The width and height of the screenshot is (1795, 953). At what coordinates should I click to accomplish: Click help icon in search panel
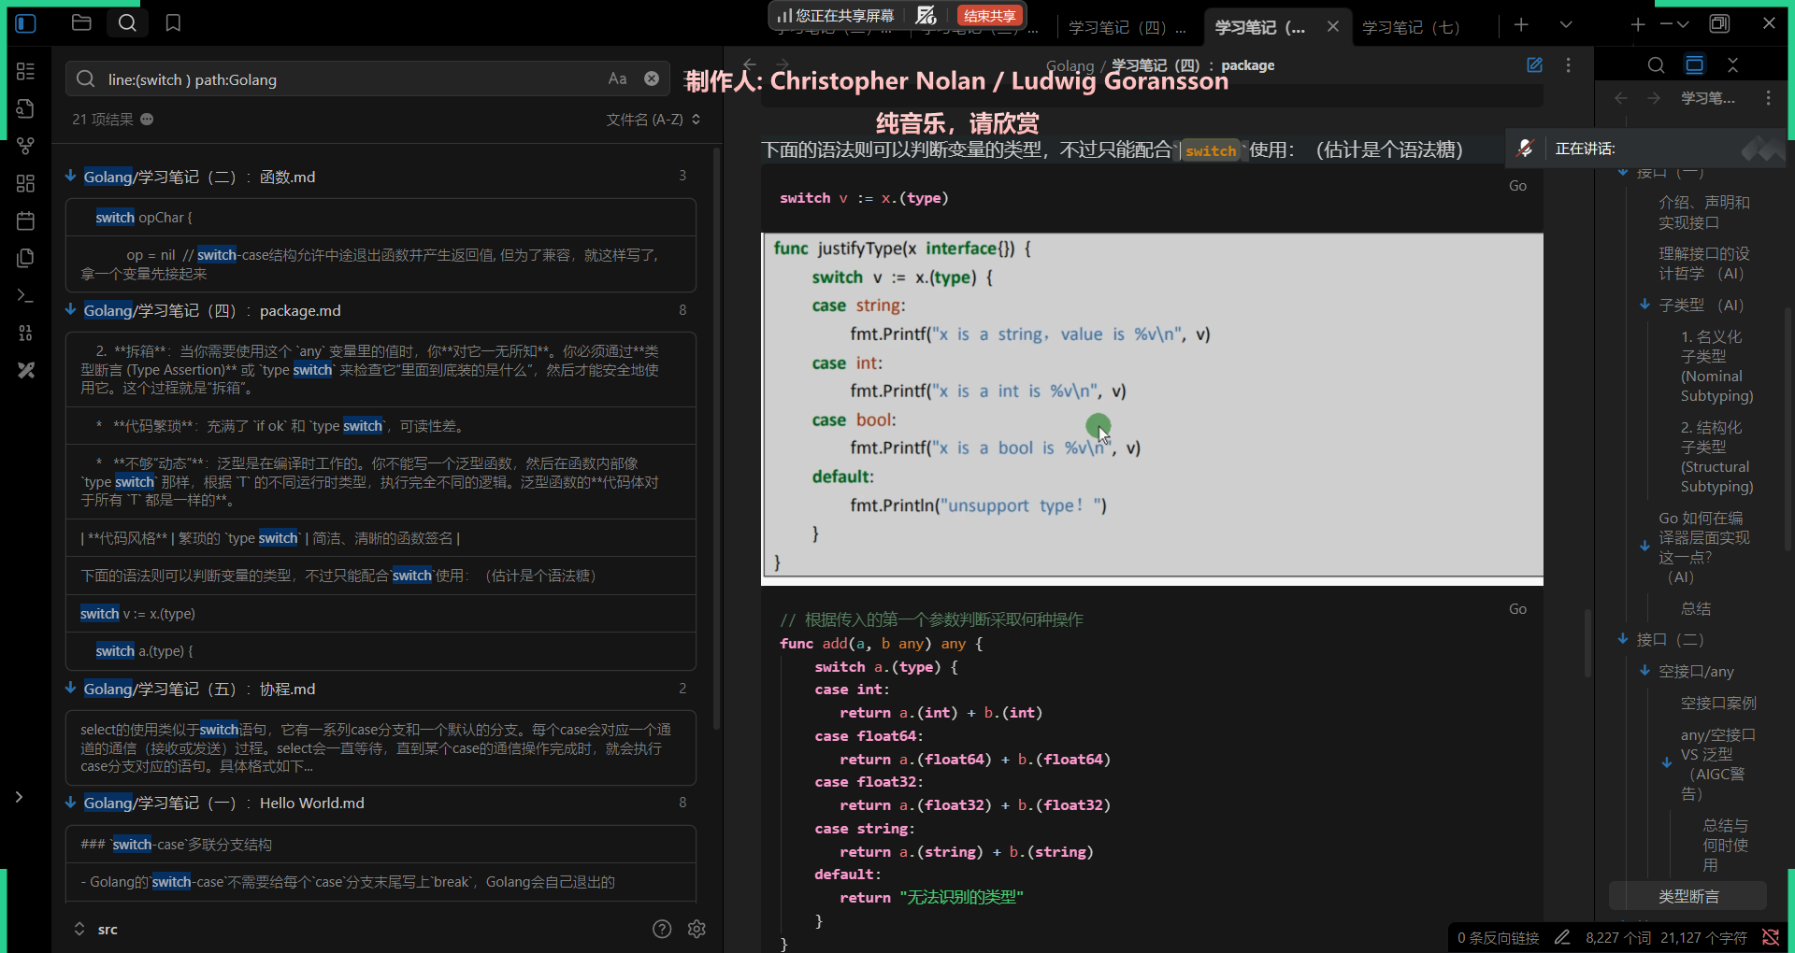point(662,929)
